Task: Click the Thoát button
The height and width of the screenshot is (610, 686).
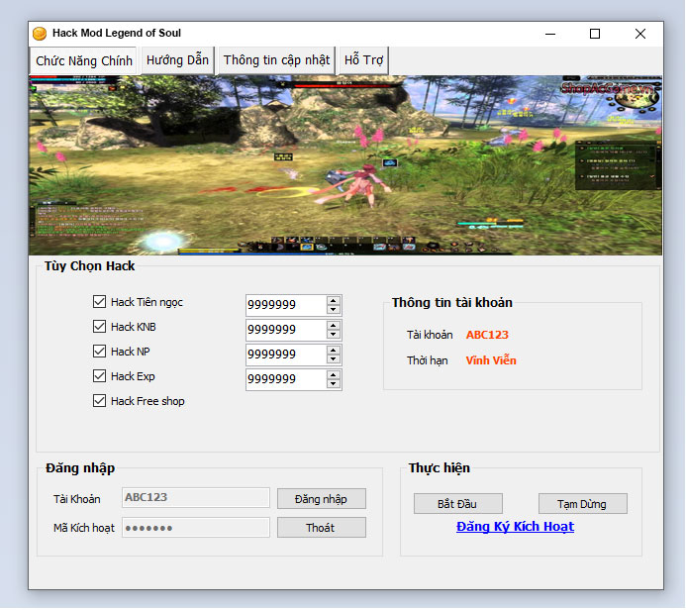Action: [x=321, y=528]
